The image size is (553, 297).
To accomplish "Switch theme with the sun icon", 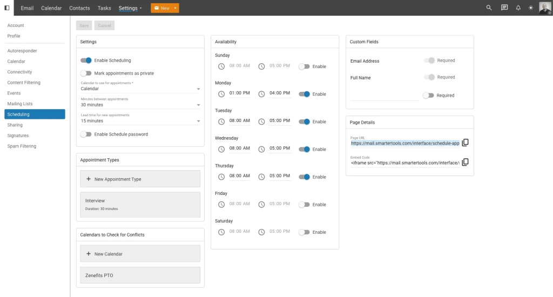I will 531,8.
